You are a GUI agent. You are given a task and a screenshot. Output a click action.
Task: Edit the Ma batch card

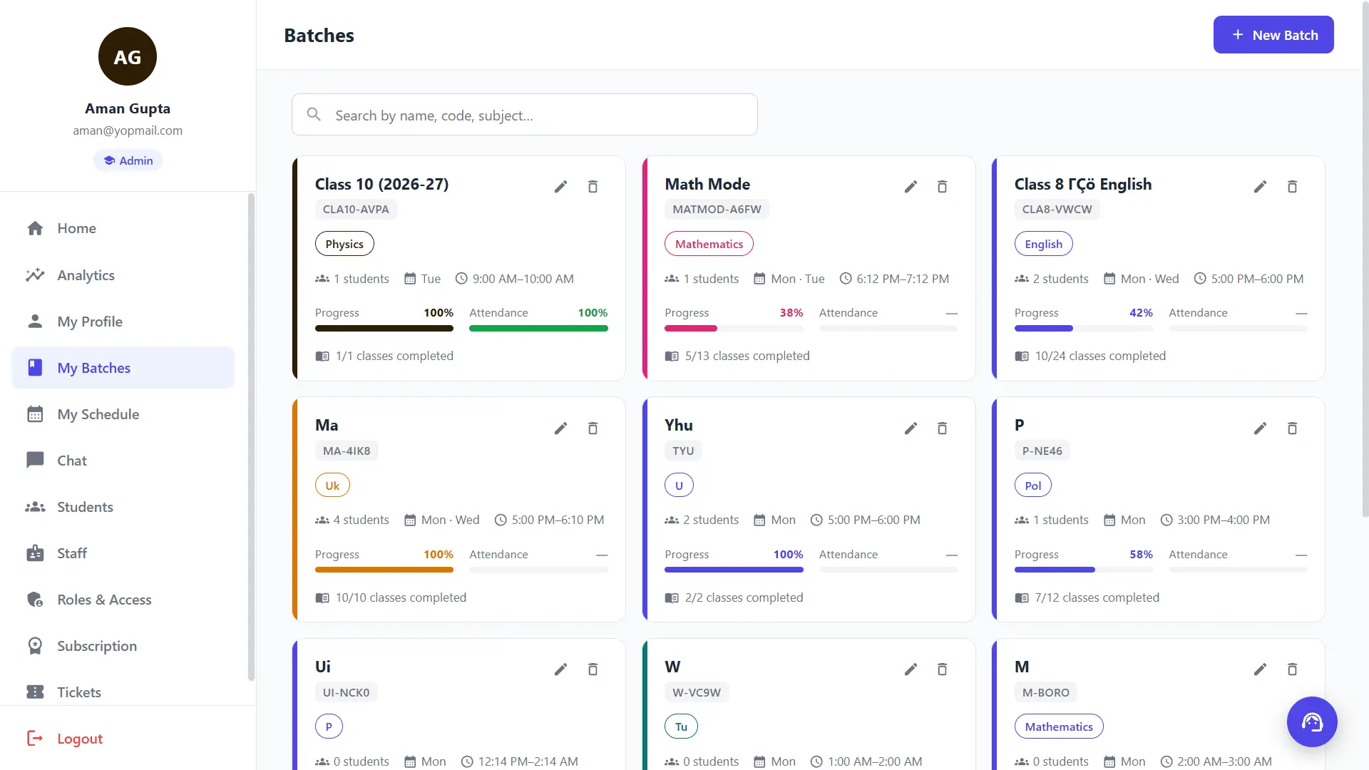(561, 428)
